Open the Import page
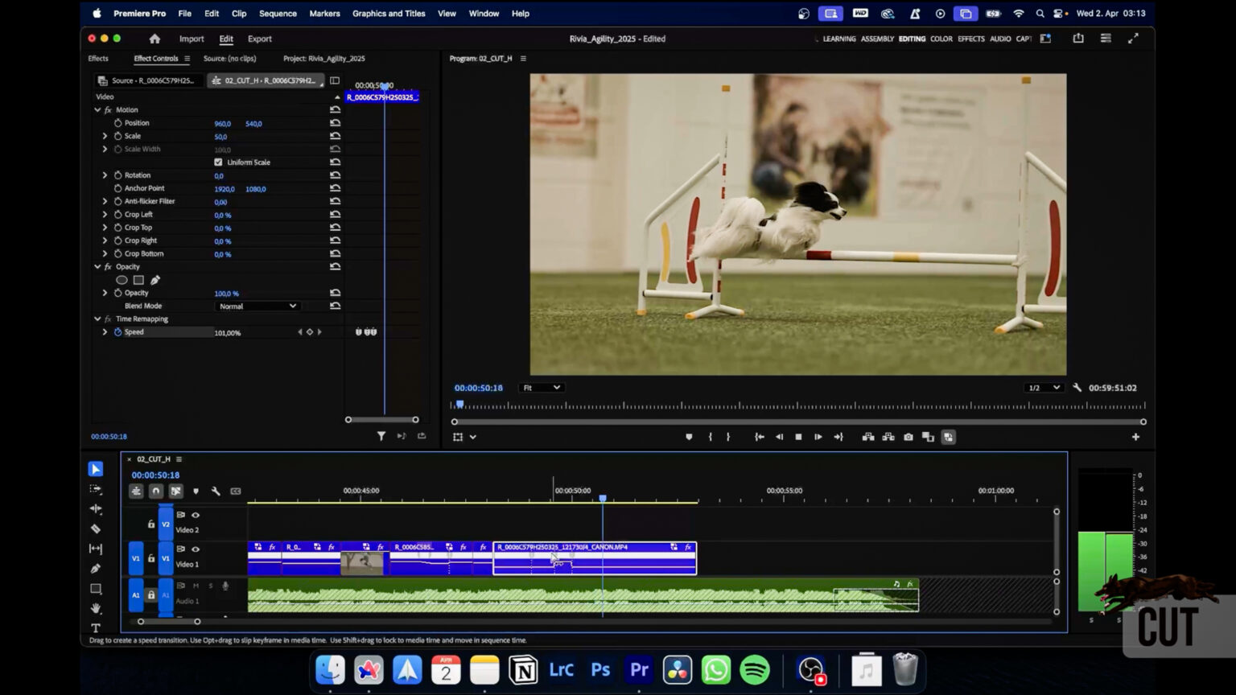This screenshot has height=695, width=1236. pos(192,39)
